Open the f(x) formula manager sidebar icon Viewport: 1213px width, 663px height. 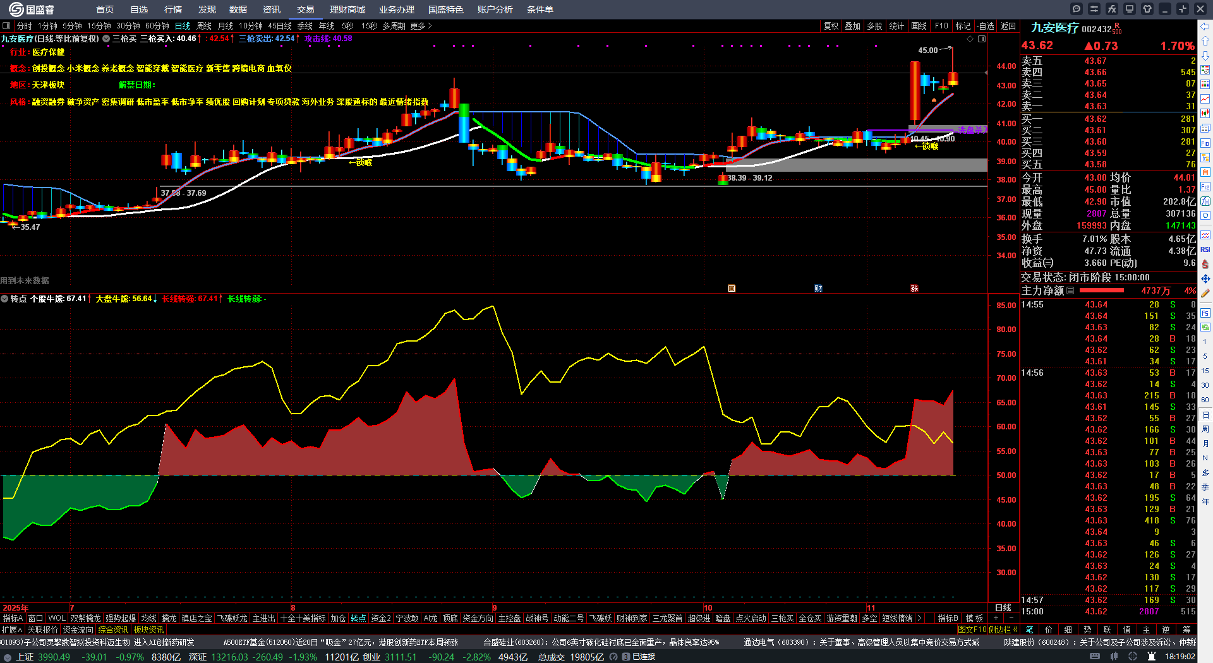pyautogui.click(x=1205, y=201)
